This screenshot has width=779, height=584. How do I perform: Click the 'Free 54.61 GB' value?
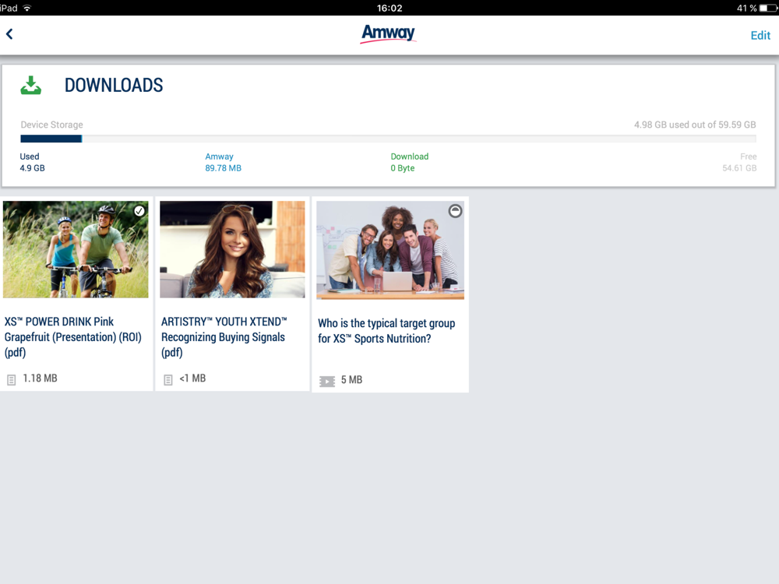click(x=739, y=162)
